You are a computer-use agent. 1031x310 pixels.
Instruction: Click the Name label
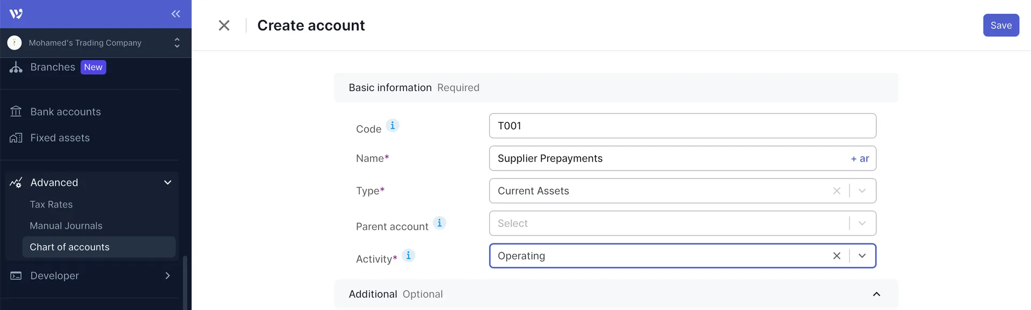[x=372, y=158]
